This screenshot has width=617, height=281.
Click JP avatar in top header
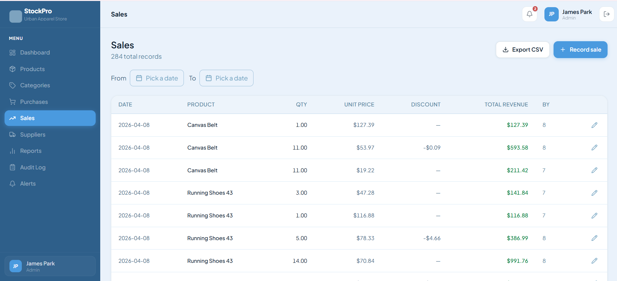click(551, 14)
